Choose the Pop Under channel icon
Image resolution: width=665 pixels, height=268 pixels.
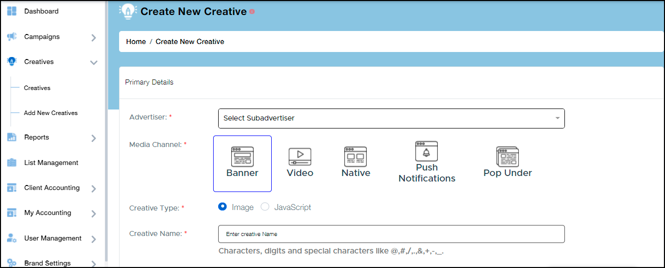(507, 156)
